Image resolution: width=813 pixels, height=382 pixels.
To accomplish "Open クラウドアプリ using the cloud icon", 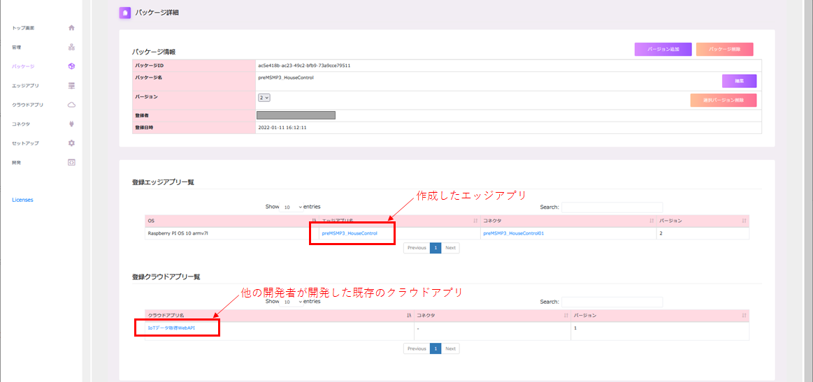I will pyautogui.click(x=71, y=105).
